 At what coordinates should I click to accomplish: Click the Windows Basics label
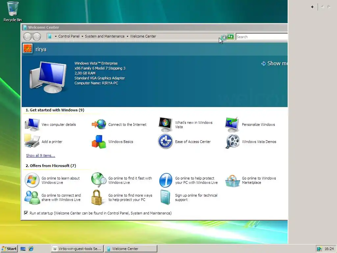pos(121,142)
